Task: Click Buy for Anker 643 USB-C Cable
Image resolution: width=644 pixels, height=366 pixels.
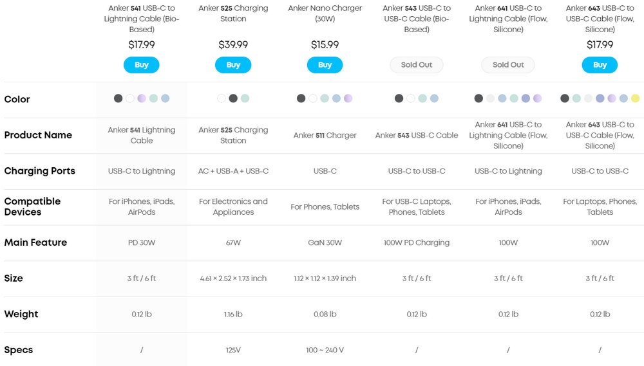Action: click(600, 65)
